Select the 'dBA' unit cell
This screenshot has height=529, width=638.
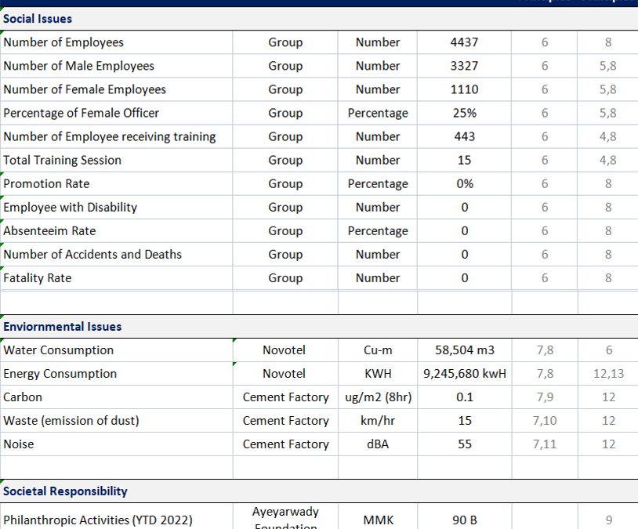pos(378,445)
